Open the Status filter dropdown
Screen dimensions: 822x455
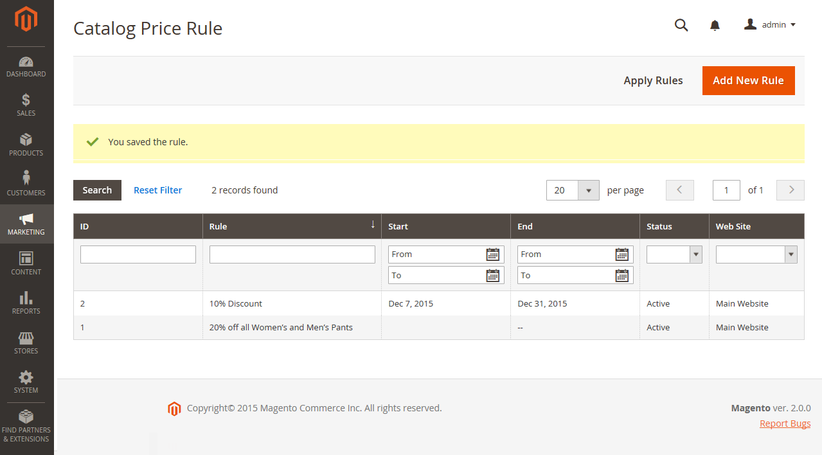[674, 254]
